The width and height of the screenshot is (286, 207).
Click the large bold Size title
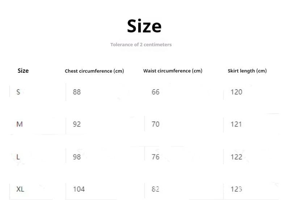[x=144, y=26]
